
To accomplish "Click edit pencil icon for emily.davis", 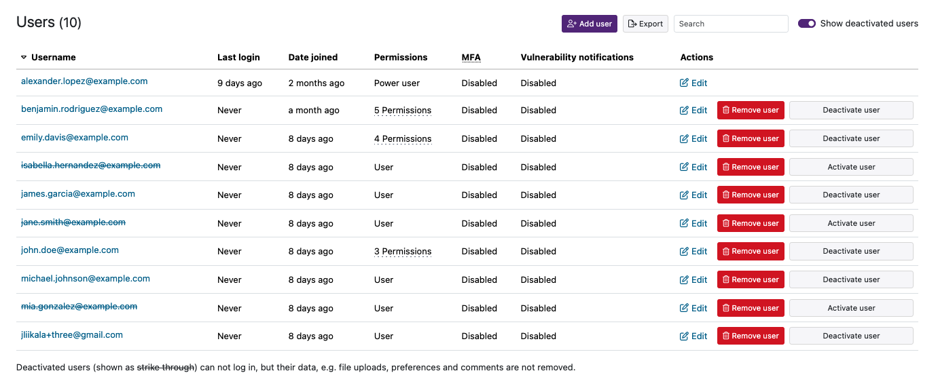I will coord(684,139).
